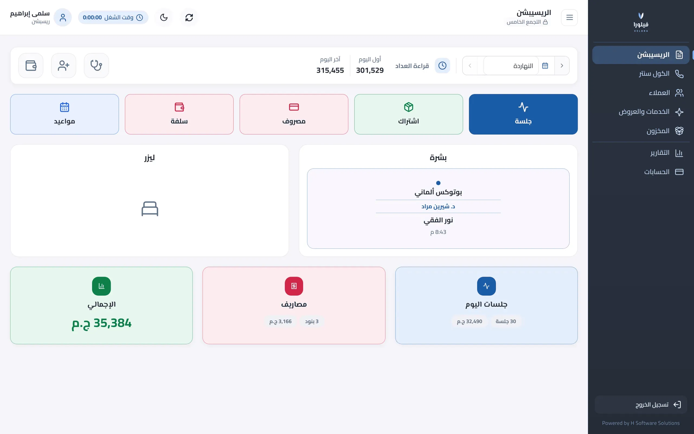The width and height of the screenshot is (694, 434).
Task: Open الكول سنتر in the sidebar
Action: [641, 74]
